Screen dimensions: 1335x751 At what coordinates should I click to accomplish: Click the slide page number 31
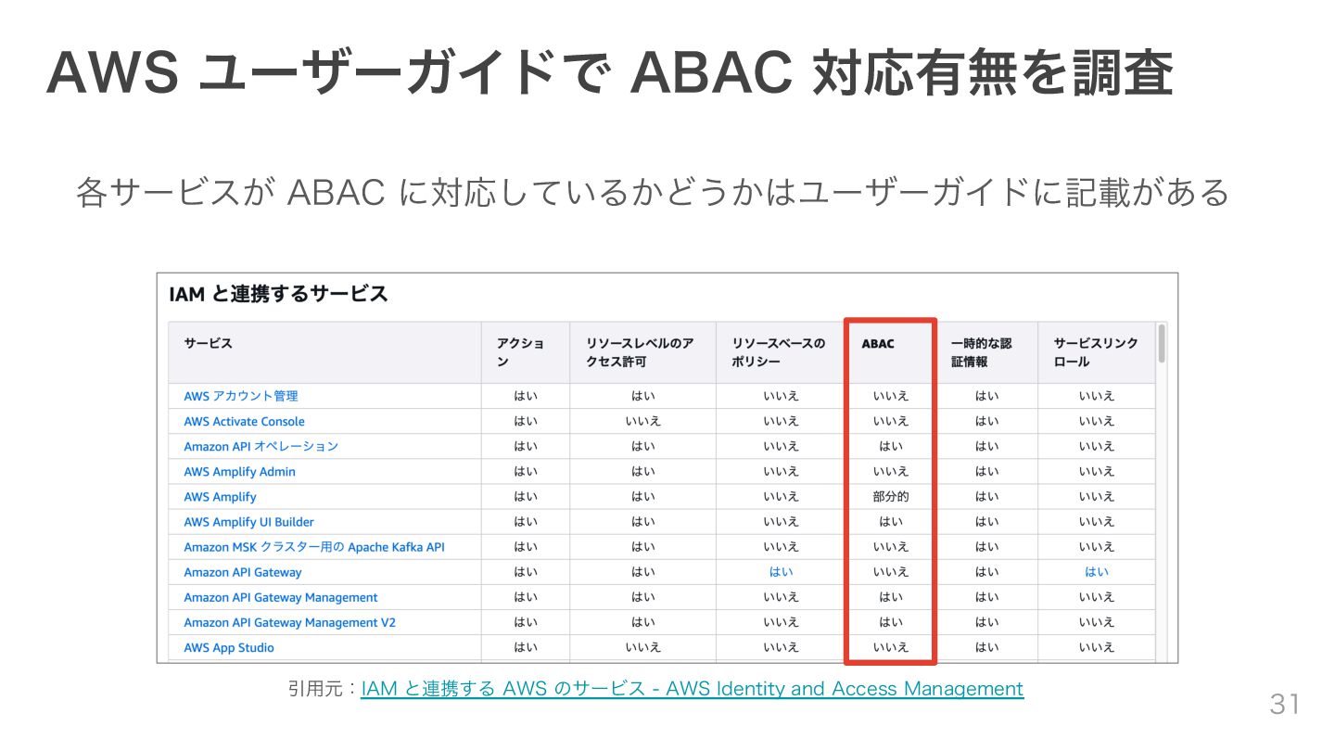[x=1285, y=705]
